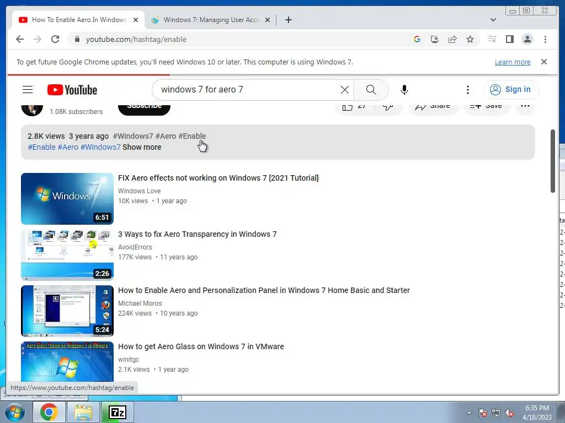This screenshot has width=565, height=423.
Task: Open Chrome profile avatar
Action: pos(527,39)
